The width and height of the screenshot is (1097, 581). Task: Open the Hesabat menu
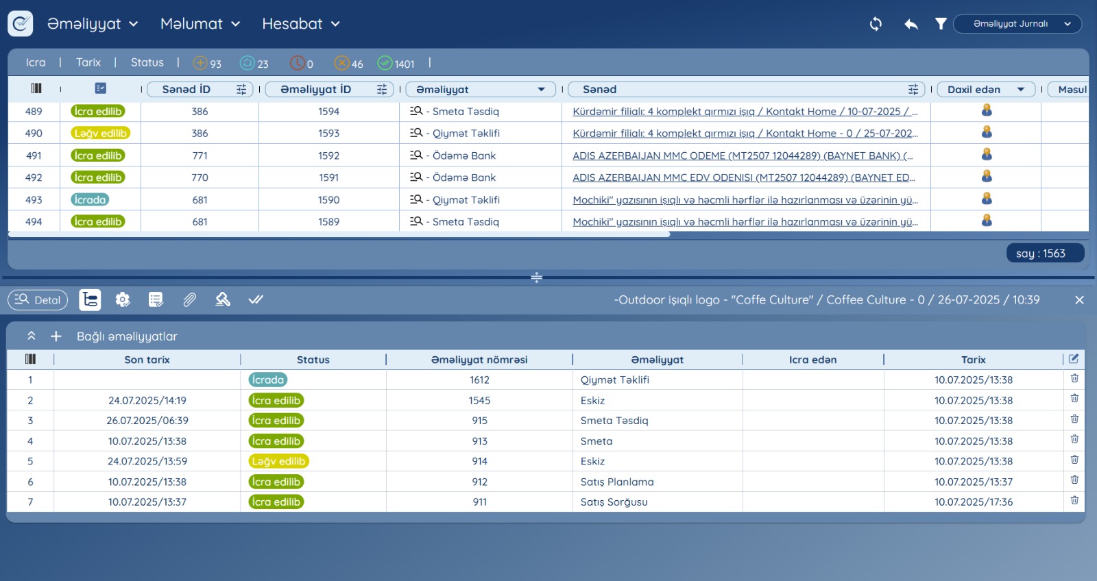tap(300, 24)
